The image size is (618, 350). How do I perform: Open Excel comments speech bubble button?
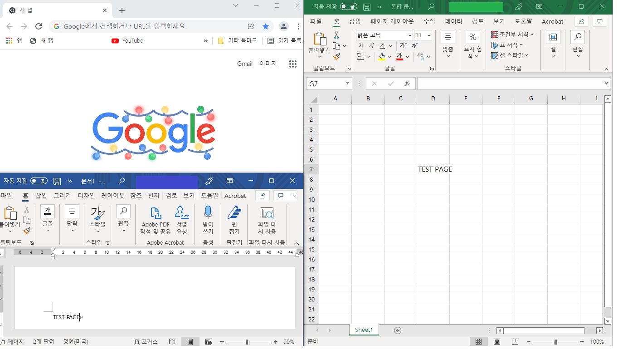[x=600, y=21]
